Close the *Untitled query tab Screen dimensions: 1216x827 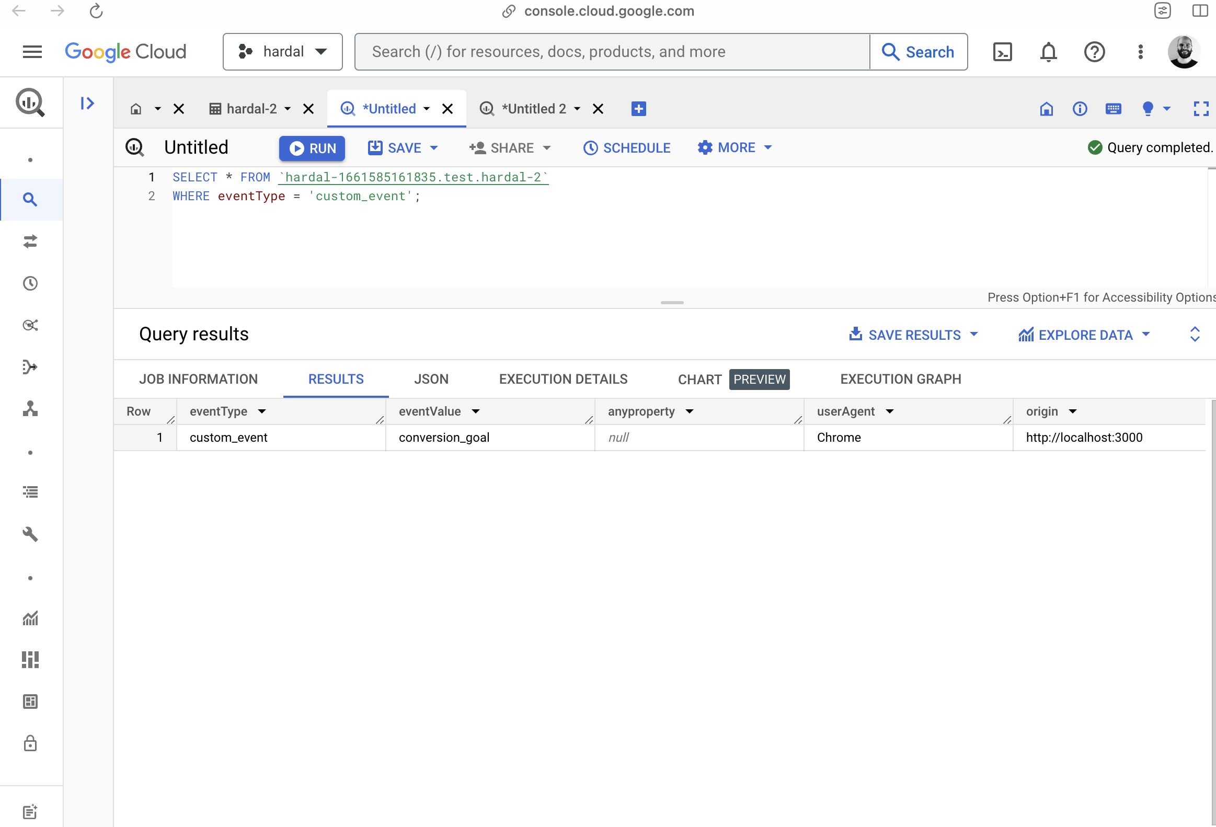448,109
